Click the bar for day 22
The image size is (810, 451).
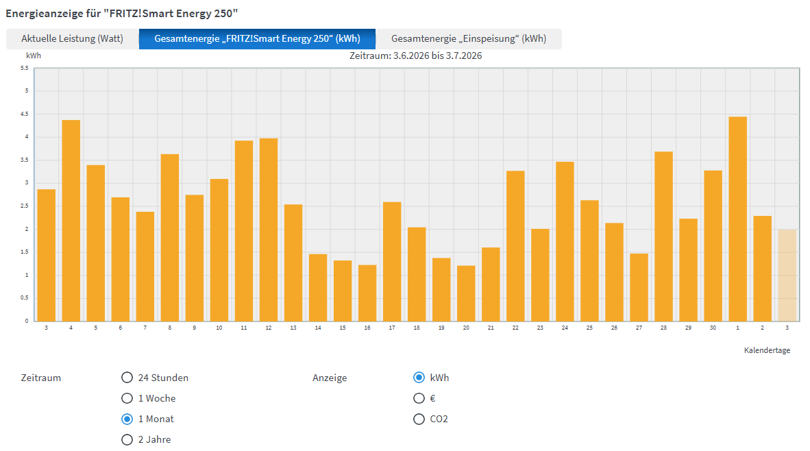point(515,246)
